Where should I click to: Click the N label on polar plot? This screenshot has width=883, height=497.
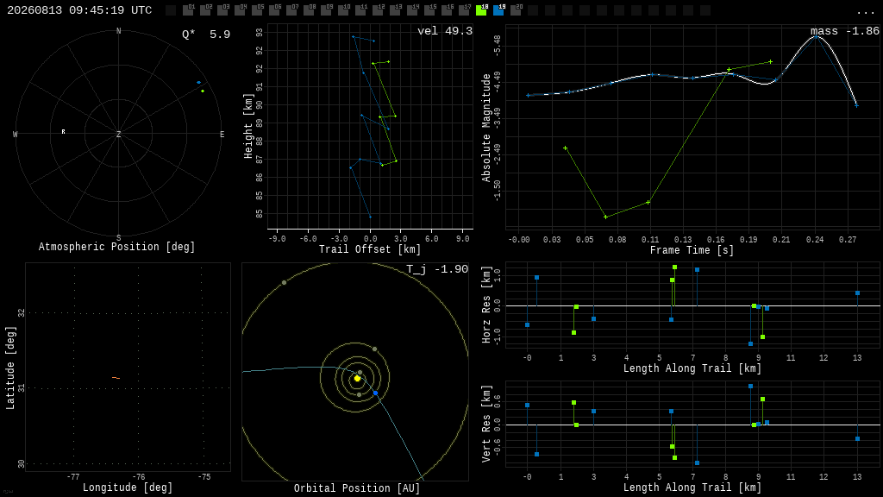coord(118,31)
